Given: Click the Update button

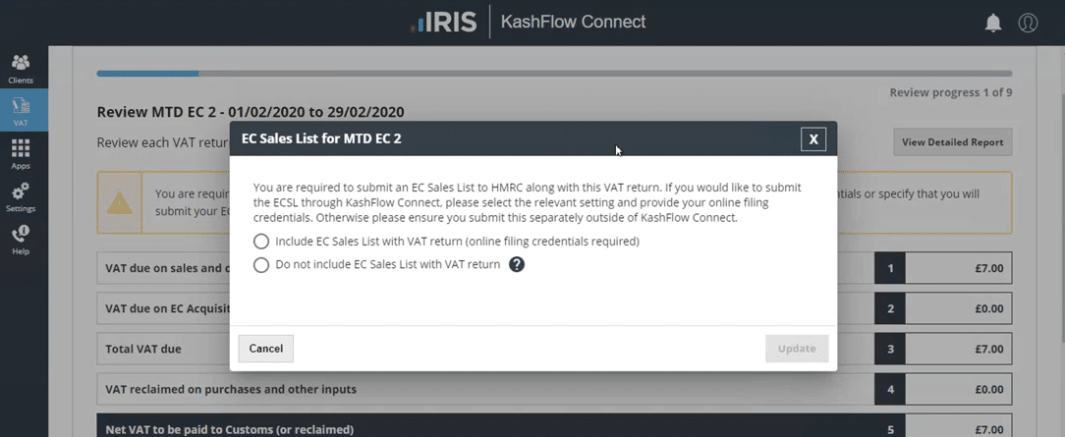Looking at the screenshot, I should (797, 349).
